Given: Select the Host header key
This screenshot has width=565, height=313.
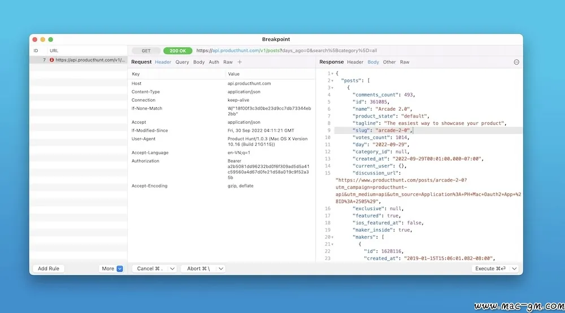Looking at the screenshot, I should click(136, 84).
